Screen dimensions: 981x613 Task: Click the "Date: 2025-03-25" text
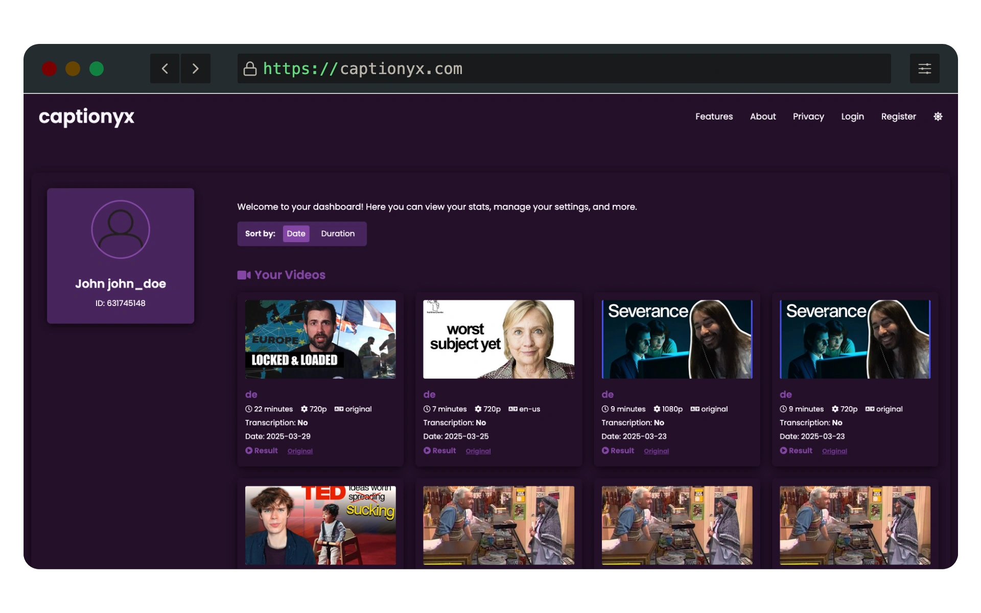(x=456, y=436)
